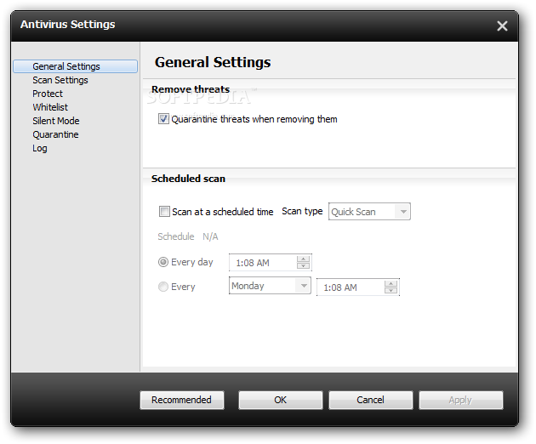This screenshot has width=536, height=444.
Task: Decrease the weekly scan time
Action: click(x=391, y=291)
